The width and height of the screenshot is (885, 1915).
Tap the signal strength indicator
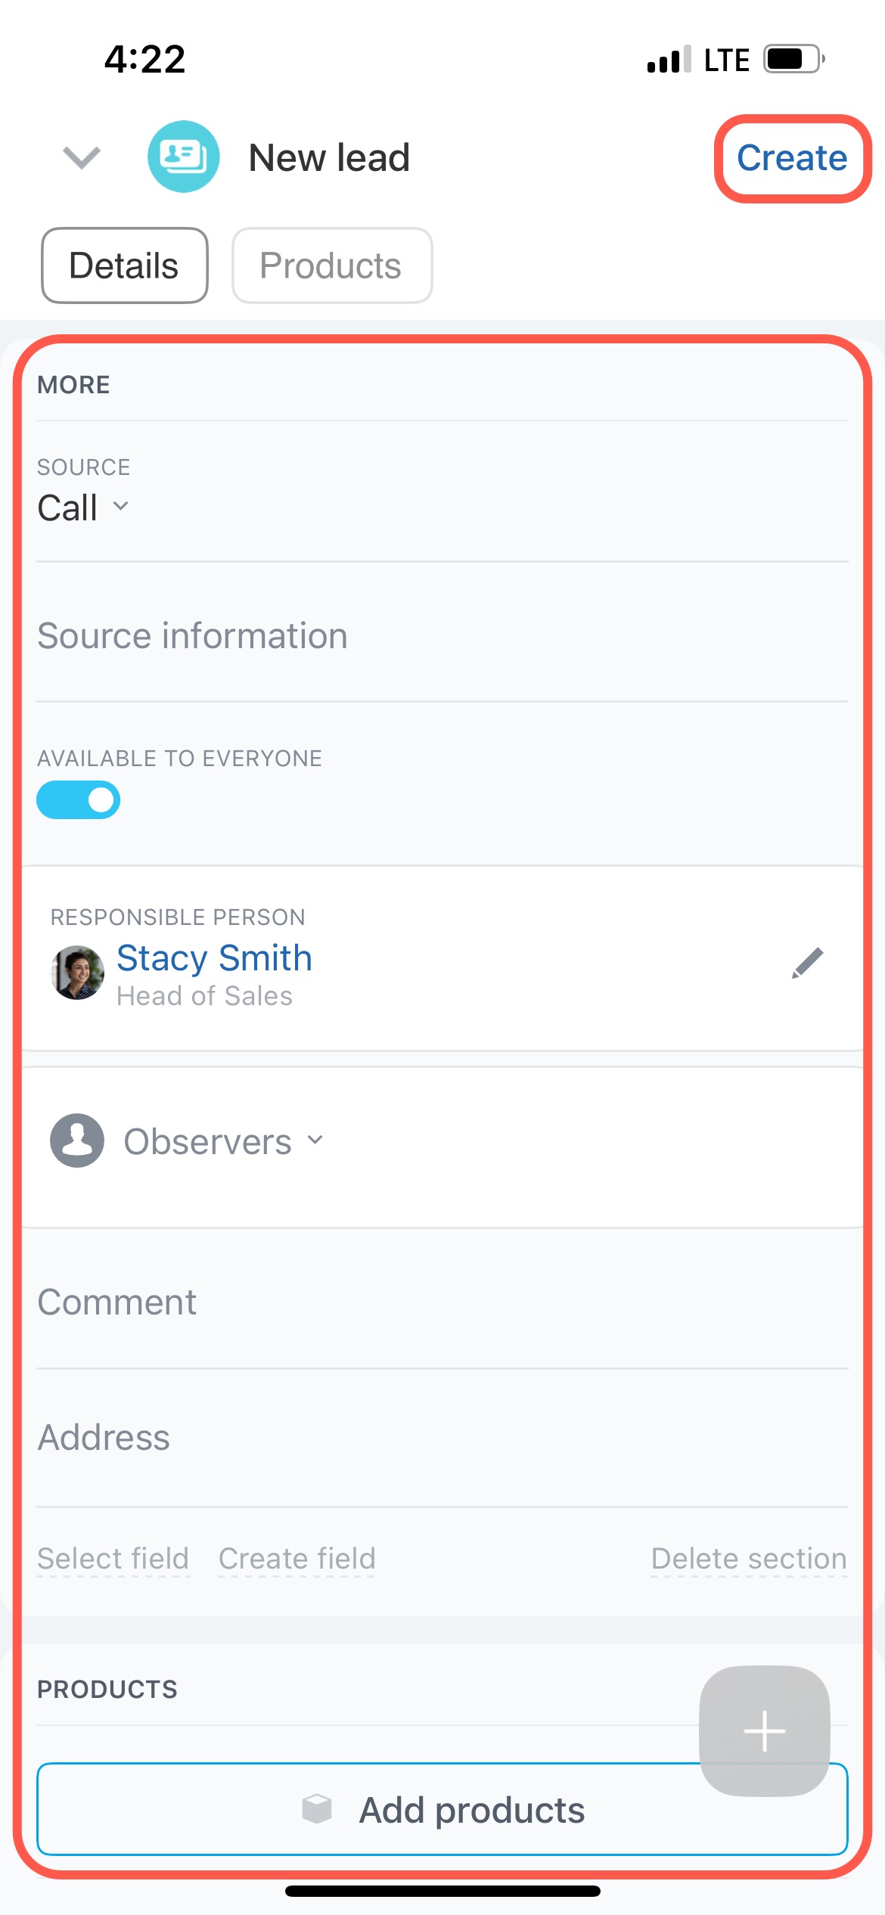[669, 59]
